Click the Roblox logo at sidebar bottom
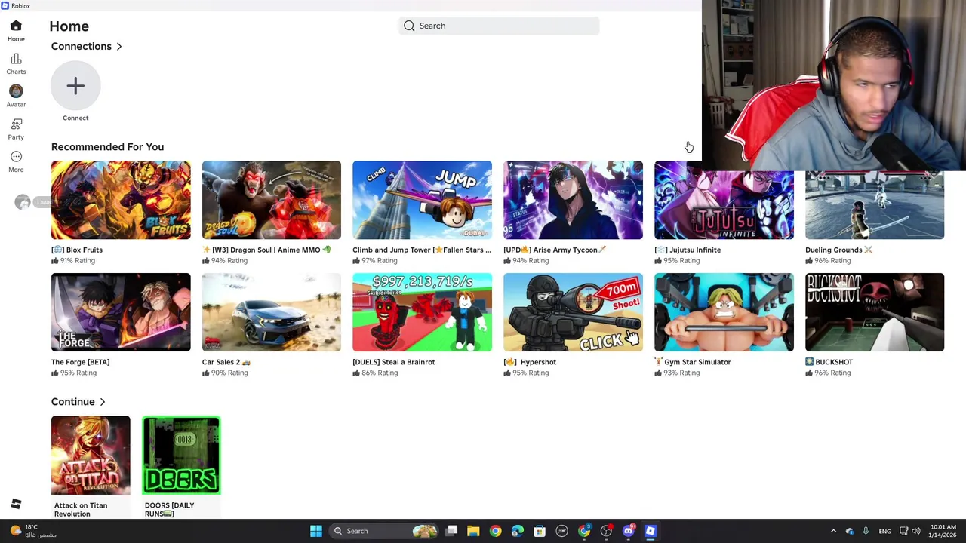 coord(16,504)
